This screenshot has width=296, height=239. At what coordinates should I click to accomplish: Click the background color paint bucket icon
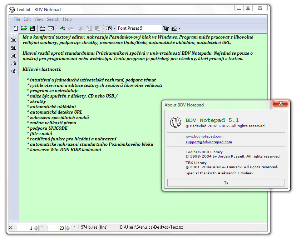click(174, 28)
